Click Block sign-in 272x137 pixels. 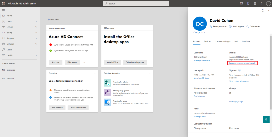tap(237, 26)
